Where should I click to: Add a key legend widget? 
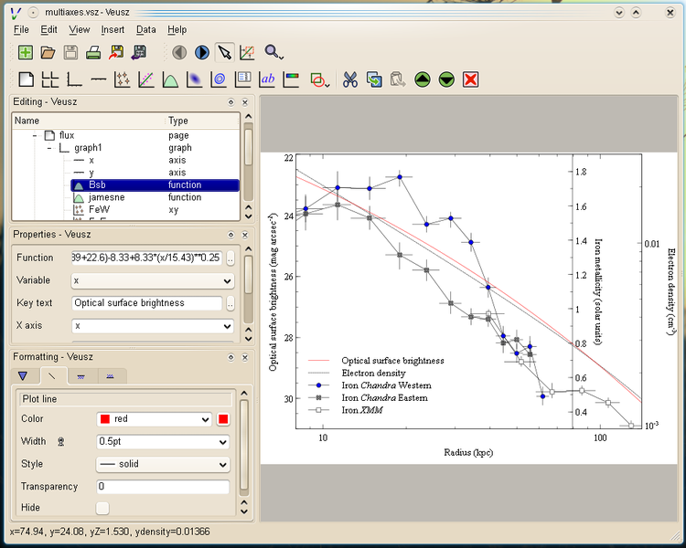point(242,79)
